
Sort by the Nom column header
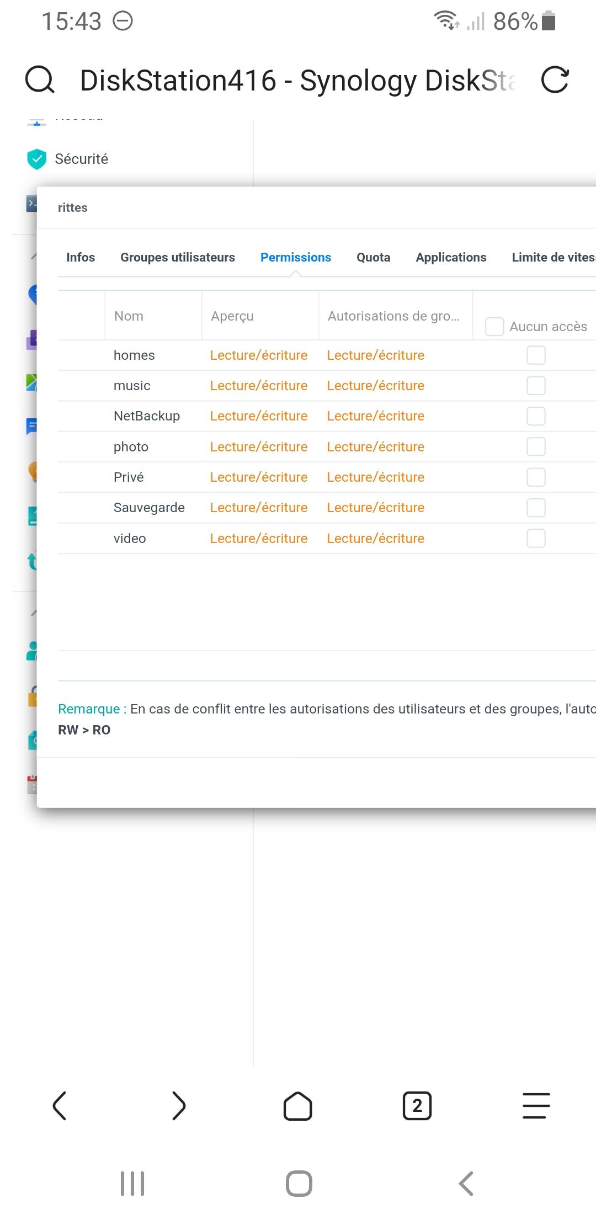153,316
